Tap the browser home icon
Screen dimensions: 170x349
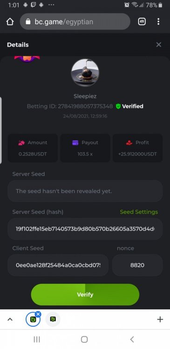(10, 21)
